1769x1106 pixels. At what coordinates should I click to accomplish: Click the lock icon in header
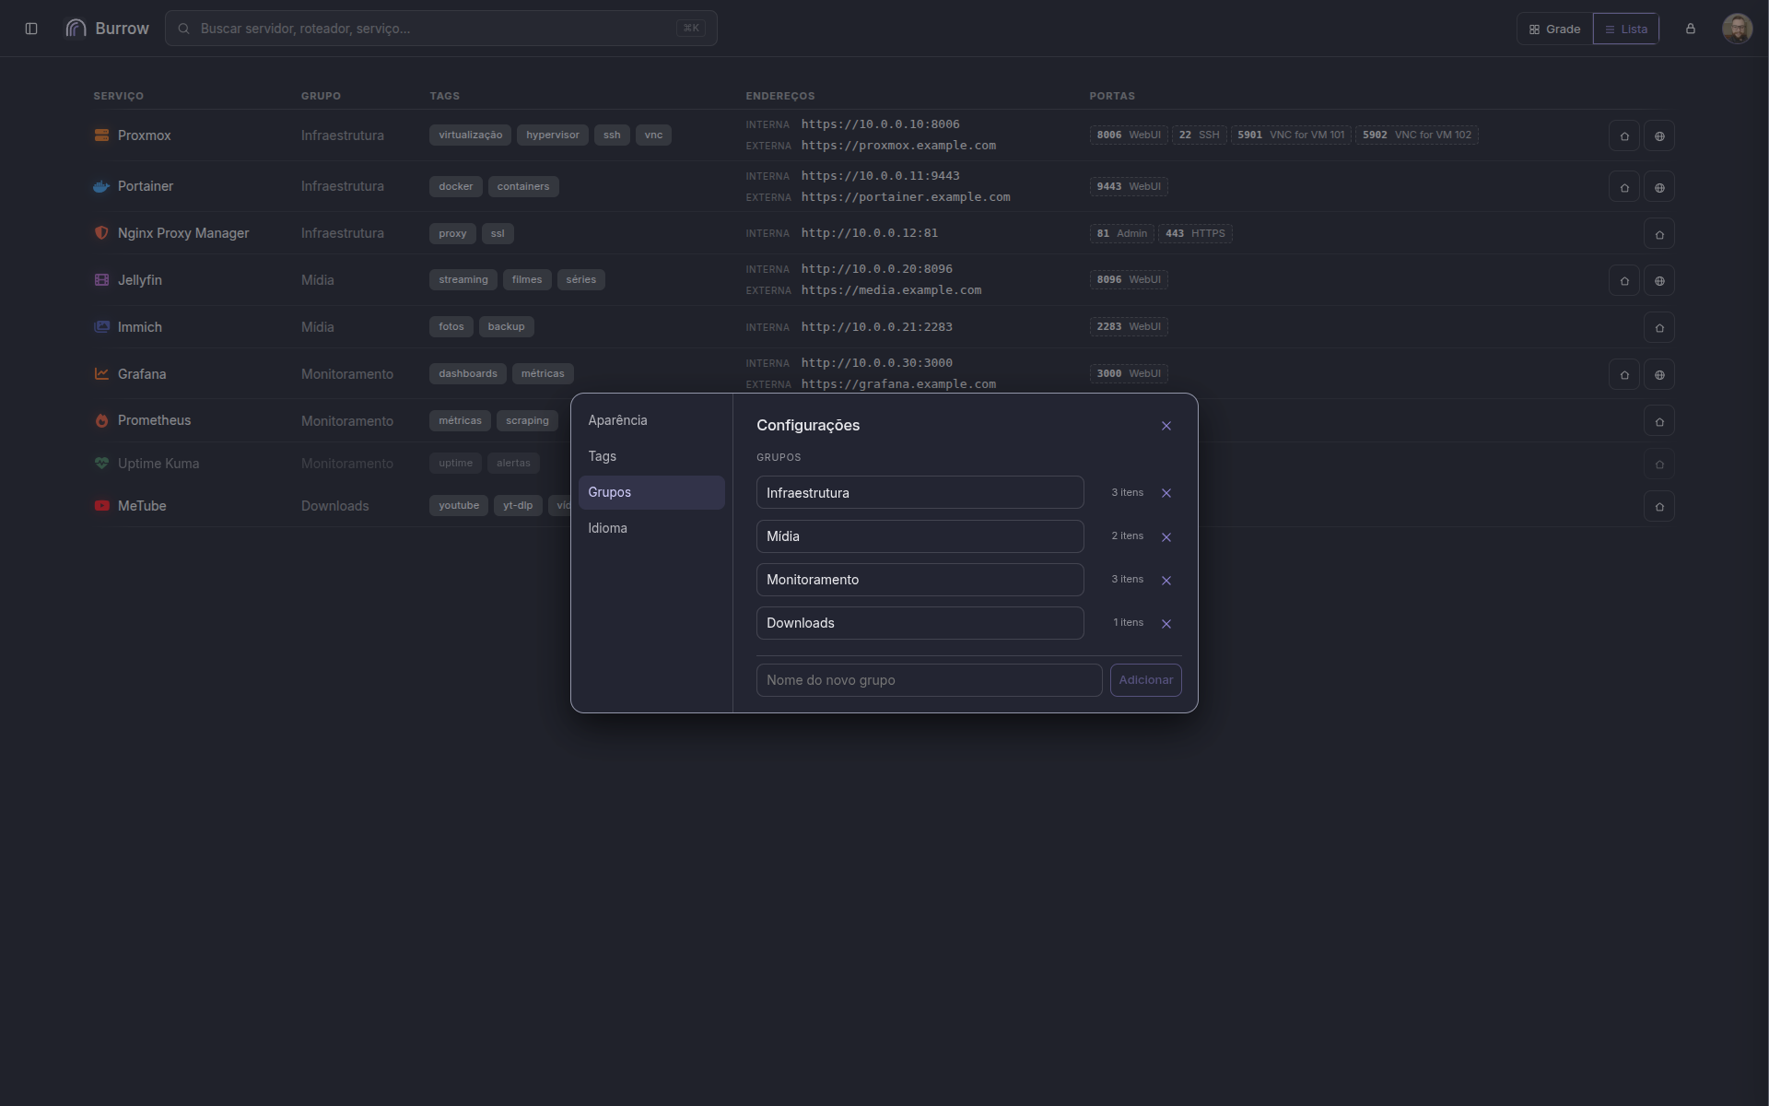[x=1691, y=29]
